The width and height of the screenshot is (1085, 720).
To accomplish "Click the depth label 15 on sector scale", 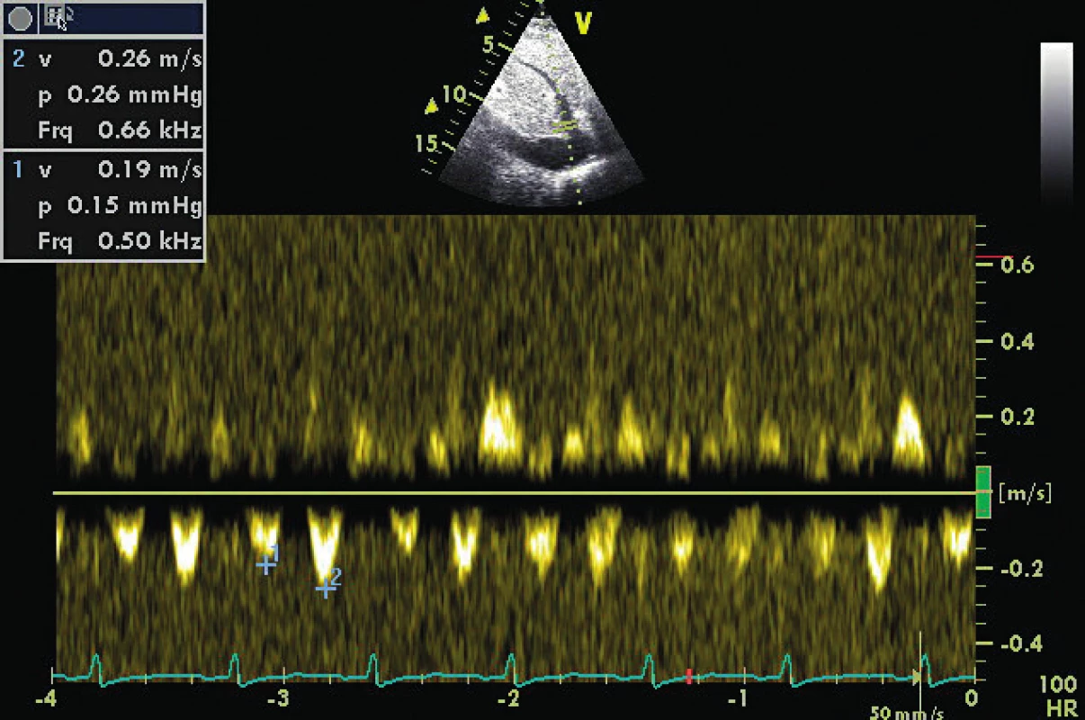I will pos(426,142).
